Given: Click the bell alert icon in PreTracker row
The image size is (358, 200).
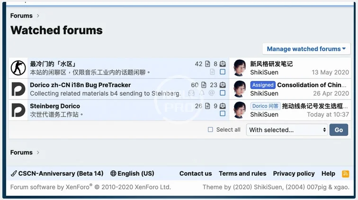Looking at the screenshot, I should (x=202, y=93).
